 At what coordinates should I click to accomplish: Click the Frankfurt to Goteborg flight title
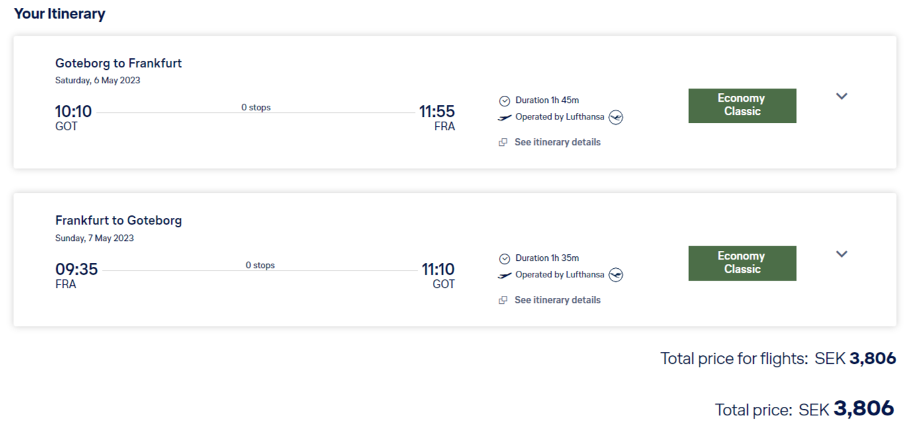(x=118, y=220)
